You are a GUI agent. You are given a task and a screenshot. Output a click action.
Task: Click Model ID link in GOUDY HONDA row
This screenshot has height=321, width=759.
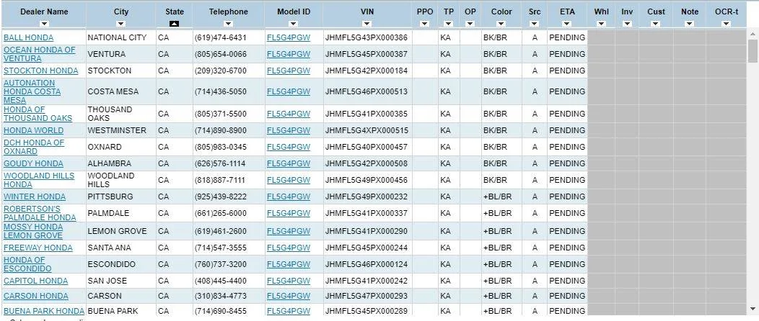click(289, 163)
